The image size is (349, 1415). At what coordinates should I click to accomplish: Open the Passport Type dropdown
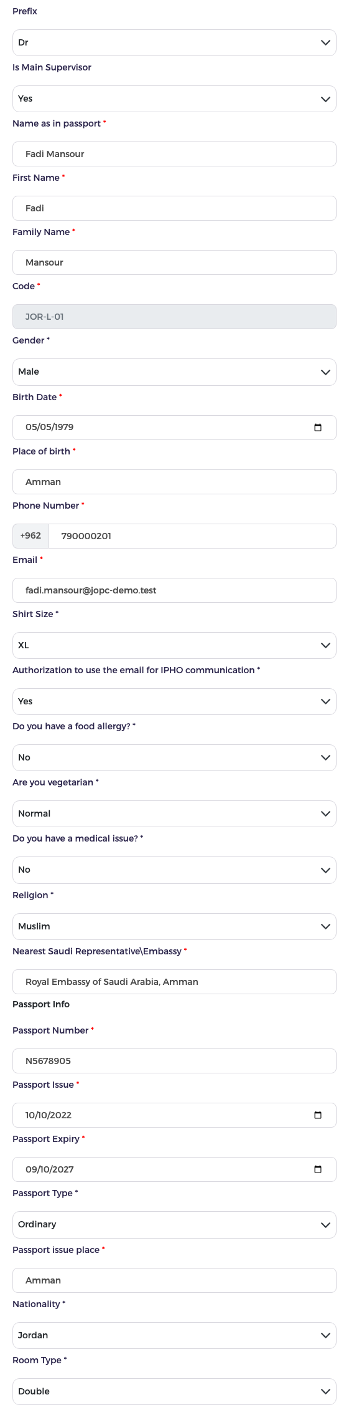[174, 1224]
